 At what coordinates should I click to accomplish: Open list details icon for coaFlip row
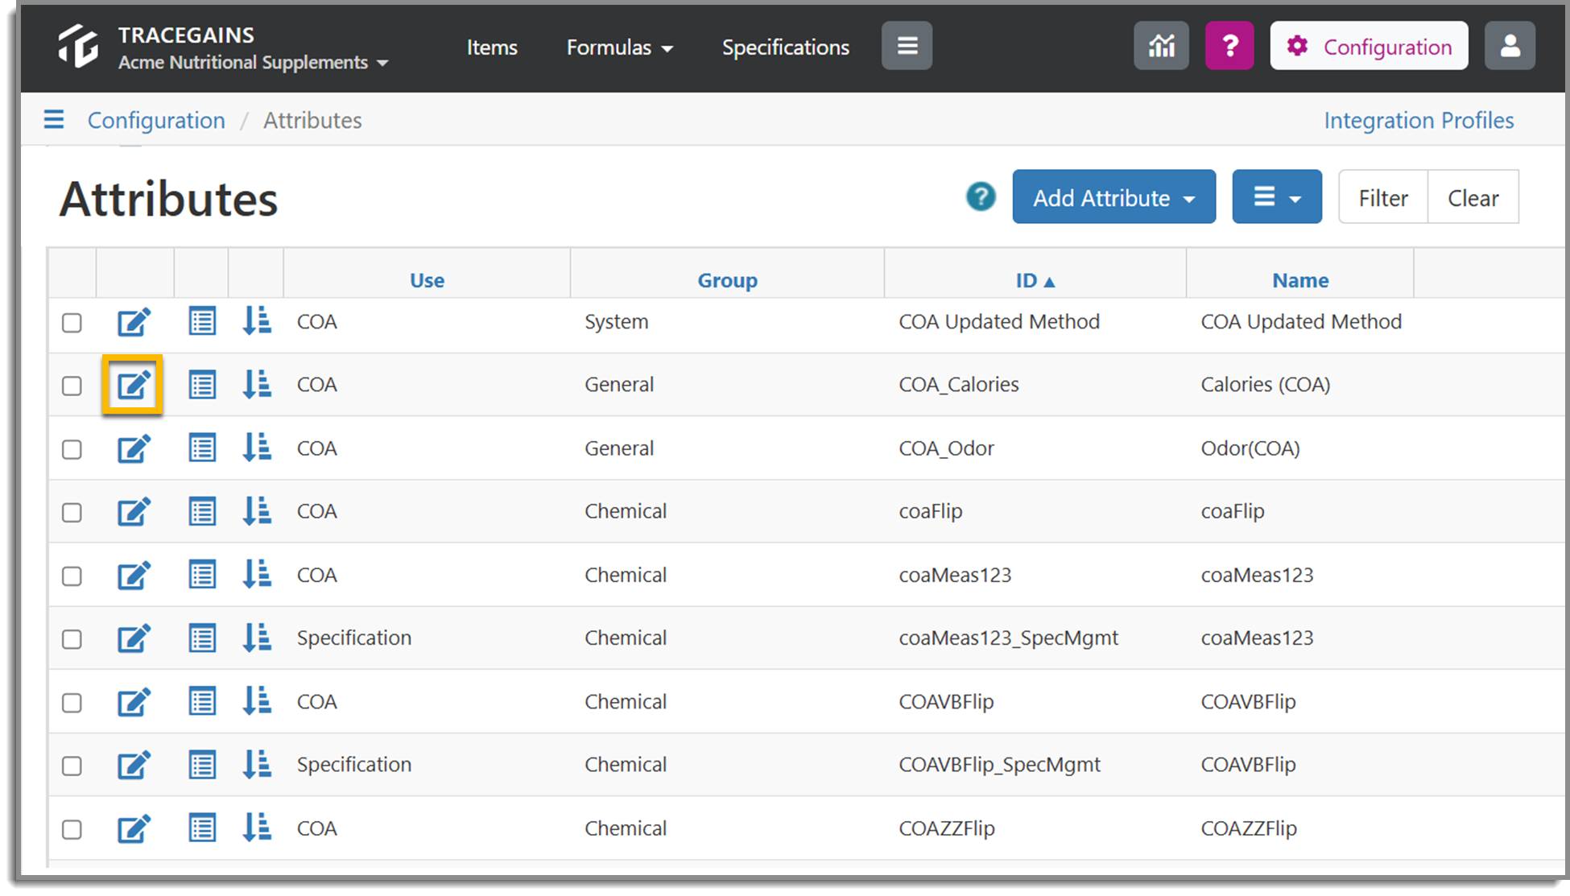click(202, 511)
